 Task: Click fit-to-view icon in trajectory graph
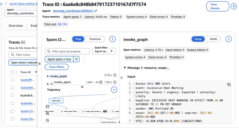click(47, 106)
